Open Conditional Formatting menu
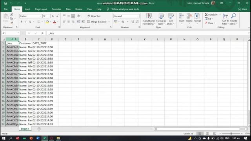 click(149, 19)
